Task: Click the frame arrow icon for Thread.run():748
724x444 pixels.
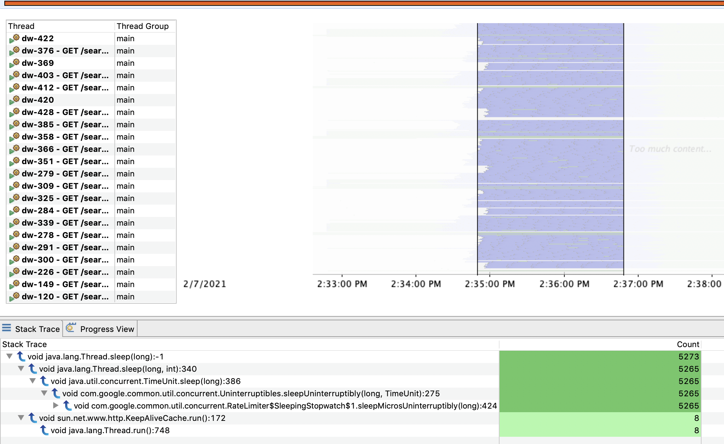Action: pos(44,430)
